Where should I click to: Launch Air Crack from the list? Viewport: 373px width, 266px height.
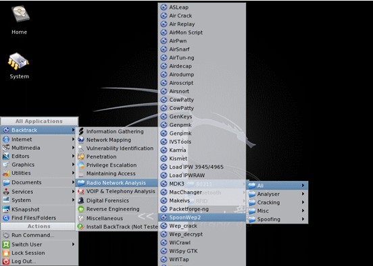pos(202,16)
